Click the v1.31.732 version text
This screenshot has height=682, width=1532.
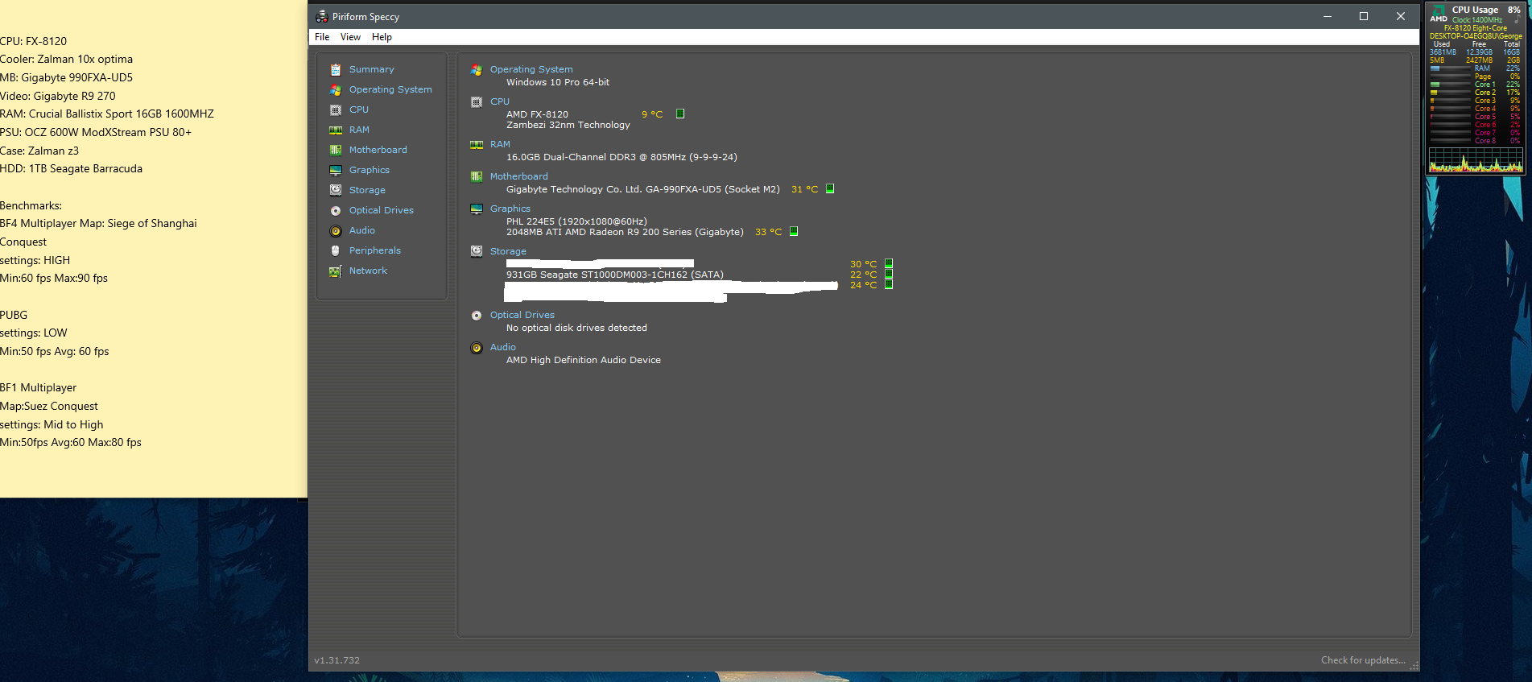(x=337, y=660)
